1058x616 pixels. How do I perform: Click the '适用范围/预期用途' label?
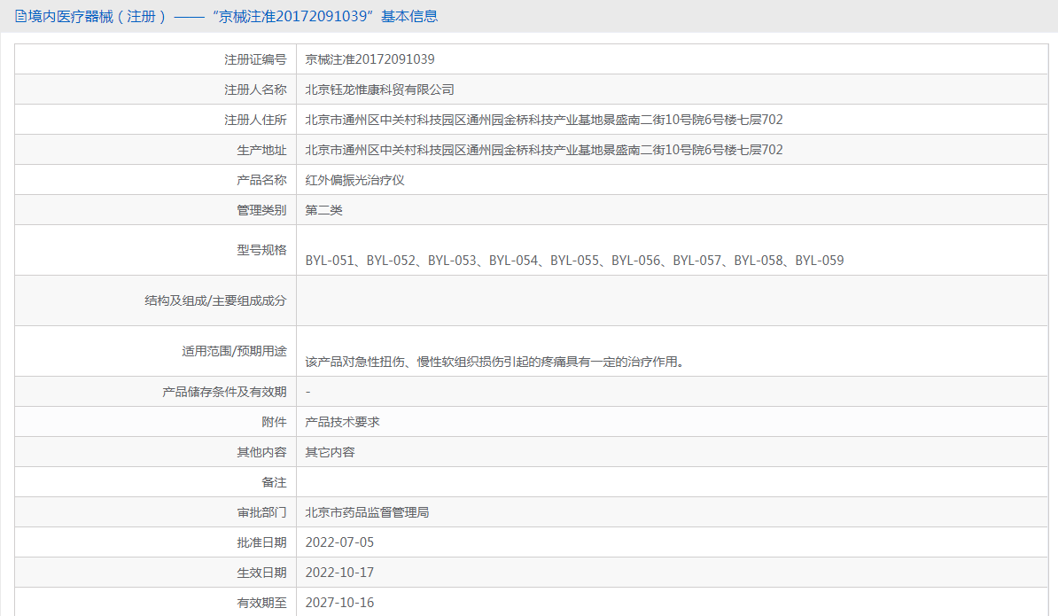click(x=234, y=351)
